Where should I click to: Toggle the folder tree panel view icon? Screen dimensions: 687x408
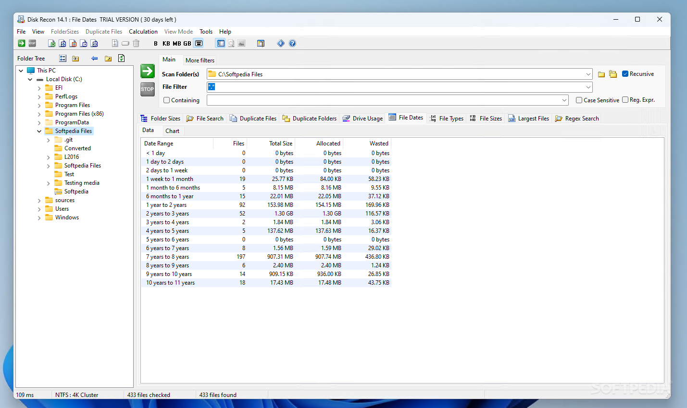221,43
